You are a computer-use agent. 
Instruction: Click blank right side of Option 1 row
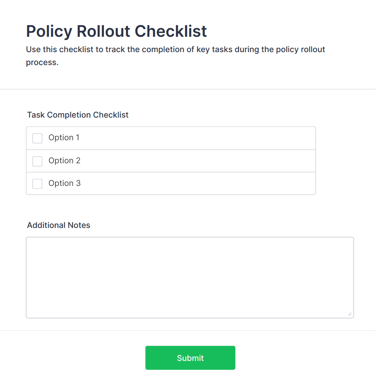pos(243,138)
